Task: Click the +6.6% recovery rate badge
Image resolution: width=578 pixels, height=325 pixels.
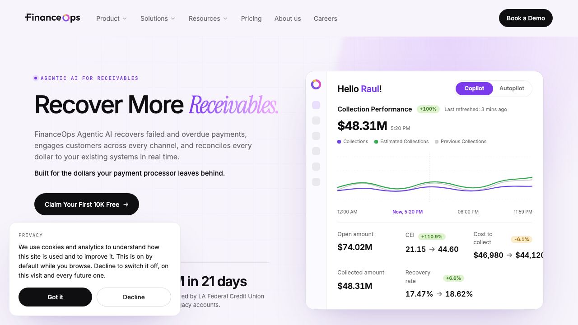Action: [x=454, y=278]
